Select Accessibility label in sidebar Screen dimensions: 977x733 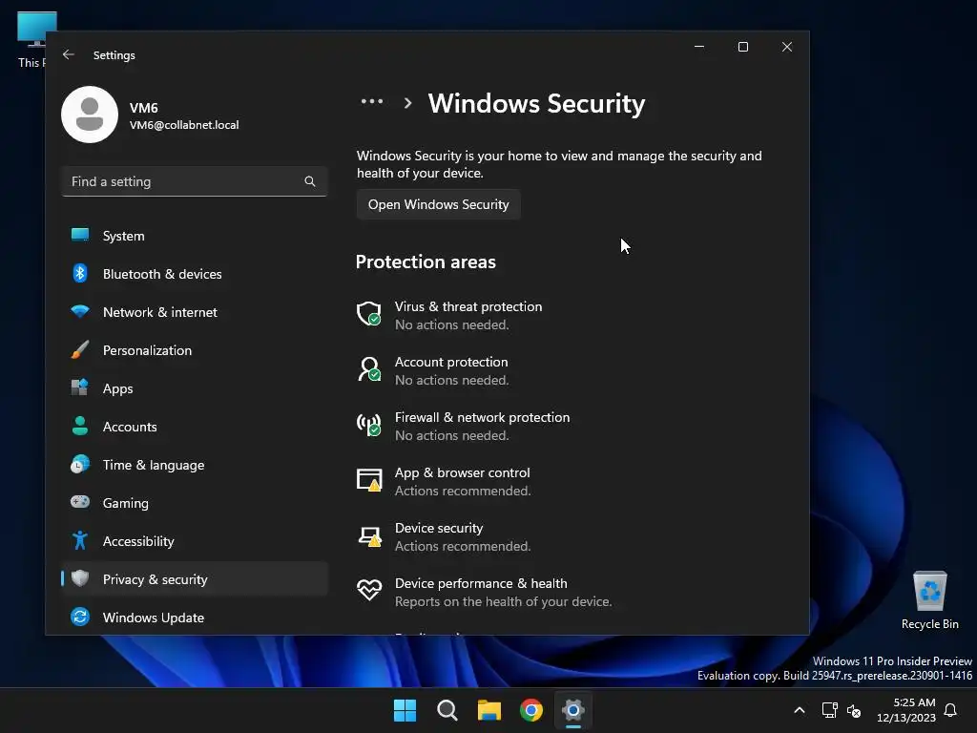click(x=138, y=541)
